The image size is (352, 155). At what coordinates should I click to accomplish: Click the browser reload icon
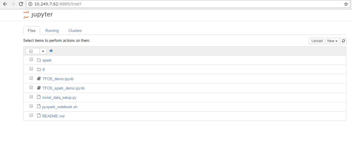click(21, 4)
